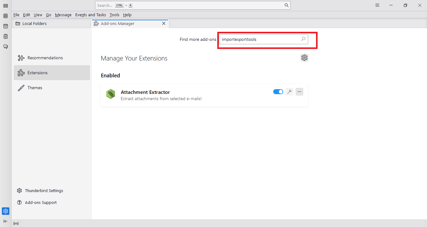Viewport: 427px width, 227px height.
Task: Open the File menu
Action: tap(16, 15)
